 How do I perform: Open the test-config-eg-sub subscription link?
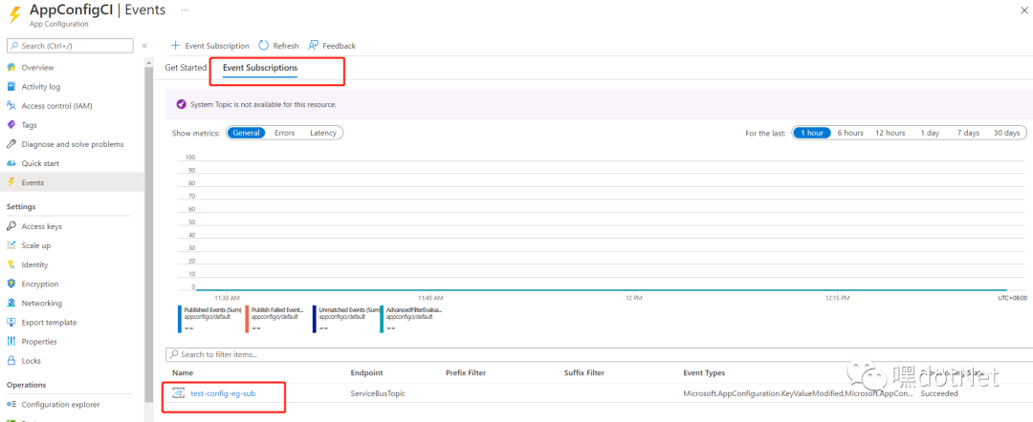[x=223, y=393]
